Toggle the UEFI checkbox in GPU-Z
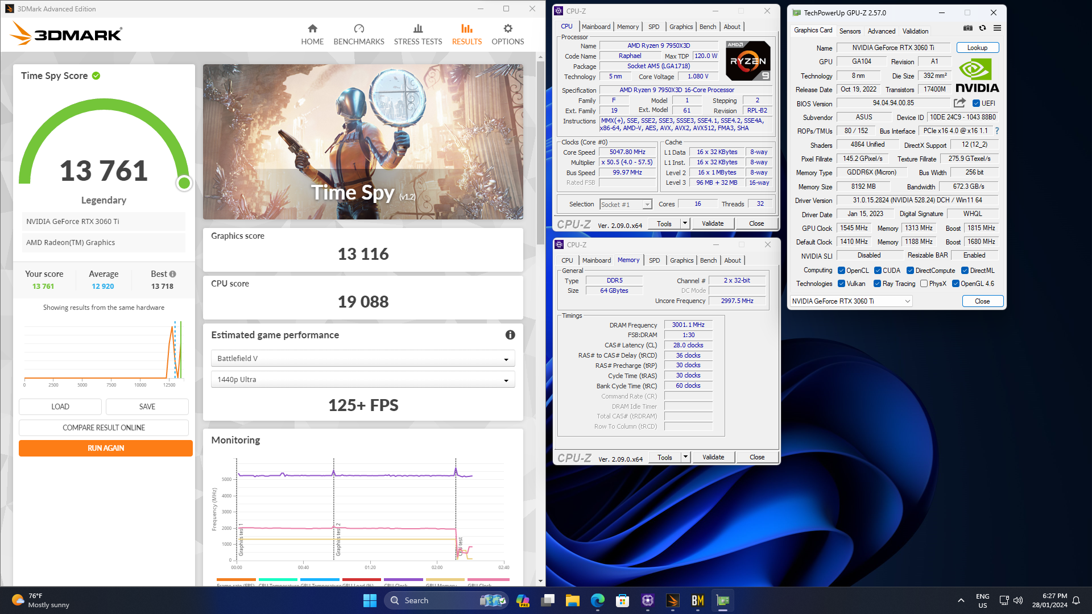Screen dimensions: 1092x614 (x=976, y=103)
